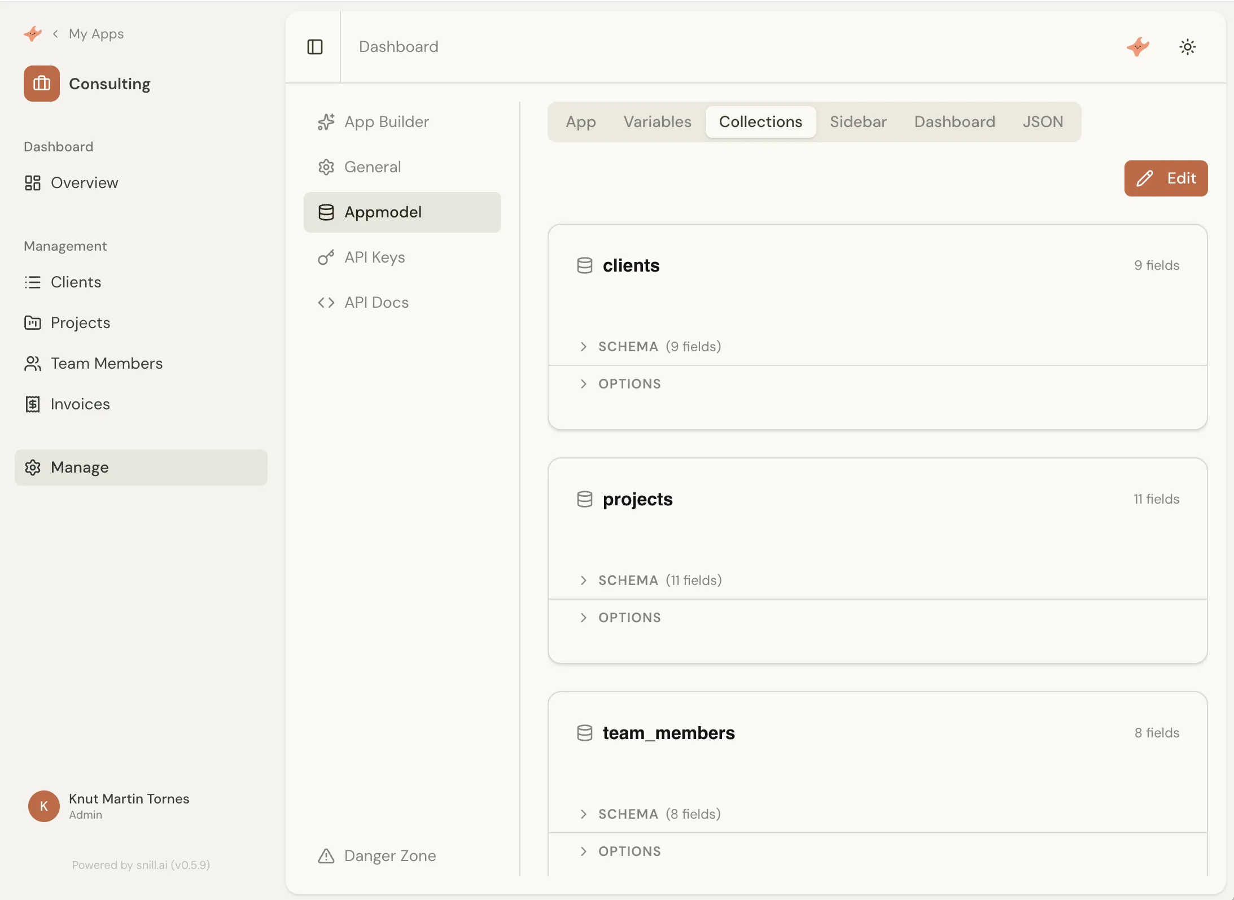This screenshot has width=1234, height=900.
Task: Click the Edit button
Action: tap(1166, 178)
